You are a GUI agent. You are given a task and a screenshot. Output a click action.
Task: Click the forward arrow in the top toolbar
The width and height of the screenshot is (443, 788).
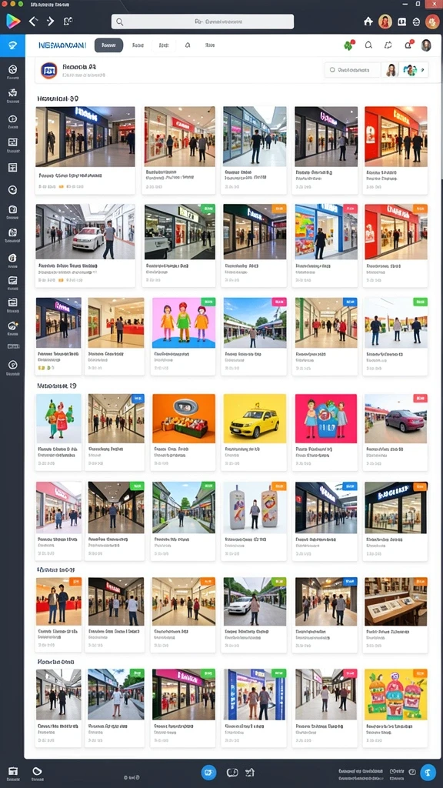pyautogui.click(x=50, y=21)
